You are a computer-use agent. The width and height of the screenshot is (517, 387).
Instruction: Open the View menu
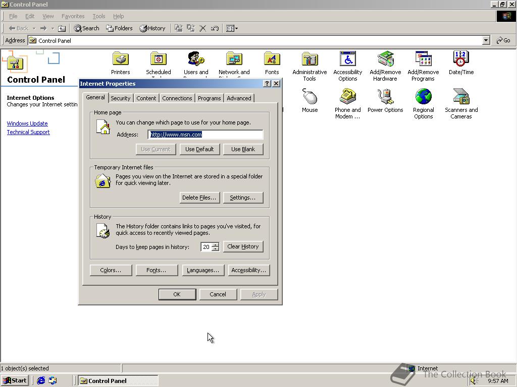click(48, 16)
